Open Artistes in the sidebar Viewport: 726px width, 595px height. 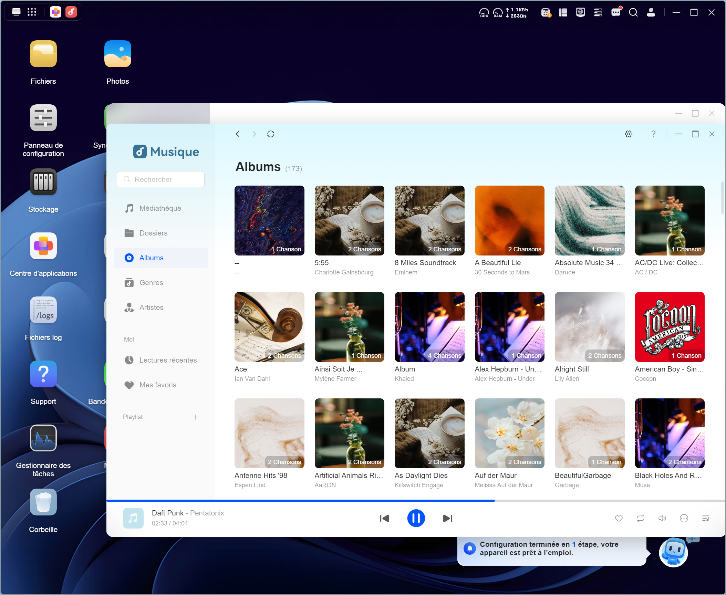coord(160,307)
